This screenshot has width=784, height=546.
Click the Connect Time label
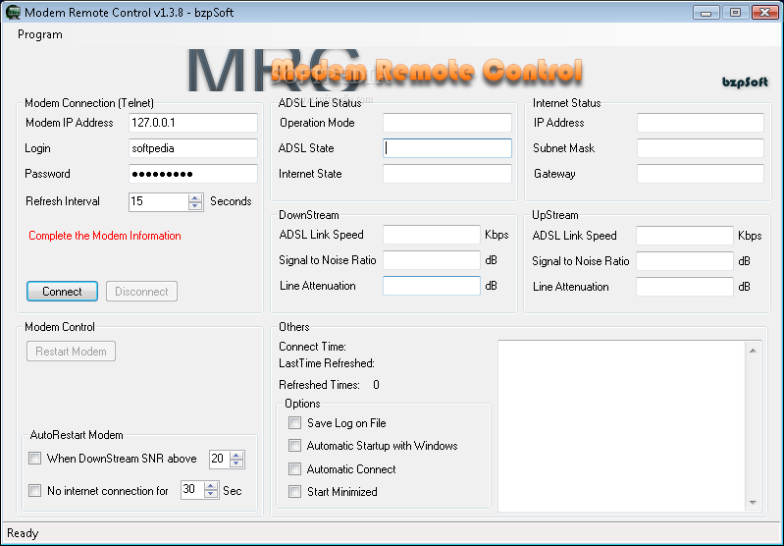coord(312,347)
